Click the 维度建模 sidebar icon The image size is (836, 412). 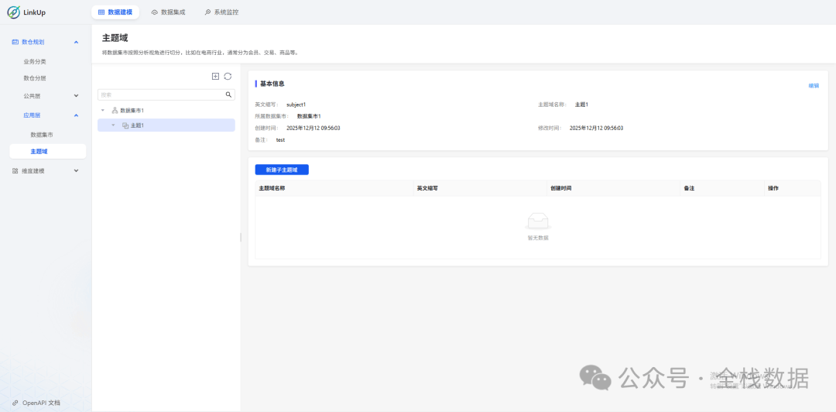click(x=15, y=170)
